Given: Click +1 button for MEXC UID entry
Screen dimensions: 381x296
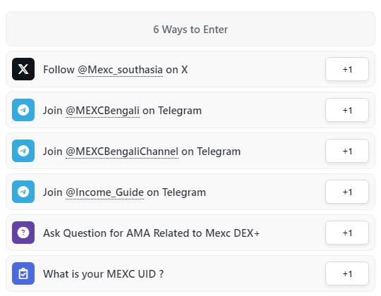Looking at the screenshot, I should point(347,273).
